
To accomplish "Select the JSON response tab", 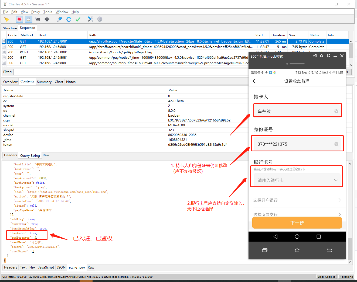I will point(61,267).
